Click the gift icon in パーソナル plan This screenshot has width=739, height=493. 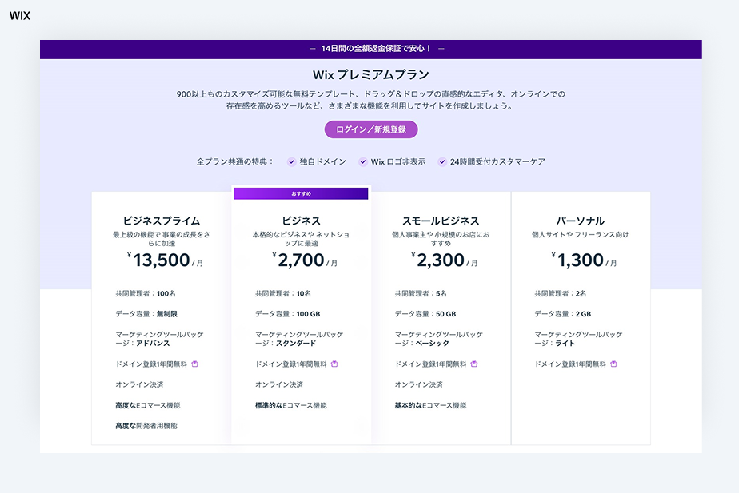pos(613,364)
